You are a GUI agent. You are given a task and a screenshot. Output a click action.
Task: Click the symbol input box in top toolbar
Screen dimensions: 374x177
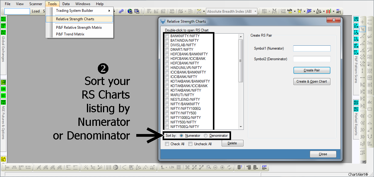point(17,11)
